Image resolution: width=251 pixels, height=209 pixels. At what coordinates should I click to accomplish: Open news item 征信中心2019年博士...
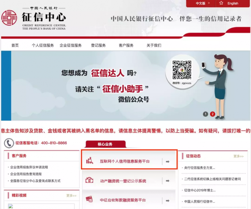pos(200,190)
